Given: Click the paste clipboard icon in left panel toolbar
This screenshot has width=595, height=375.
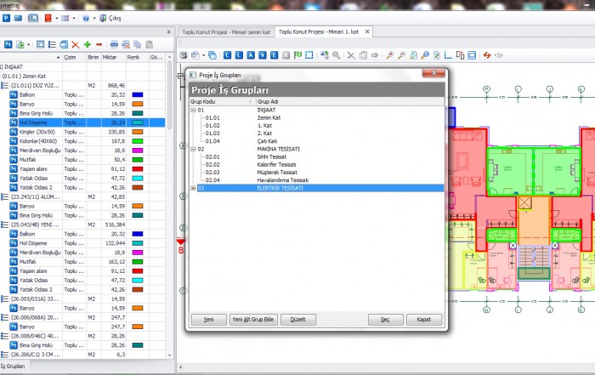Looking at the screenshot, I should (151, 43).
